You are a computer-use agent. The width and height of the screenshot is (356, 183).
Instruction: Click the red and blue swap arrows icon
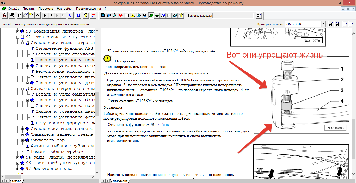[93, 15]
